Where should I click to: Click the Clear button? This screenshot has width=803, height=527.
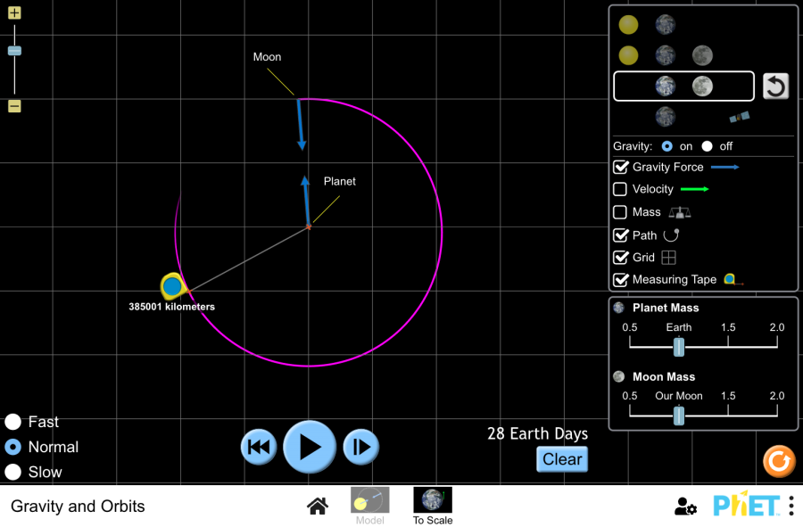pyautogui.click(x=562, y=459)
